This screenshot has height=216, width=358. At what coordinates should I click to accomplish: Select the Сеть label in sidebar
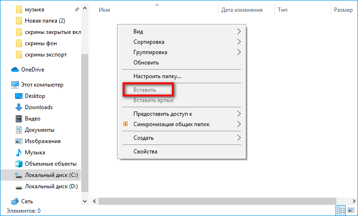27,201
